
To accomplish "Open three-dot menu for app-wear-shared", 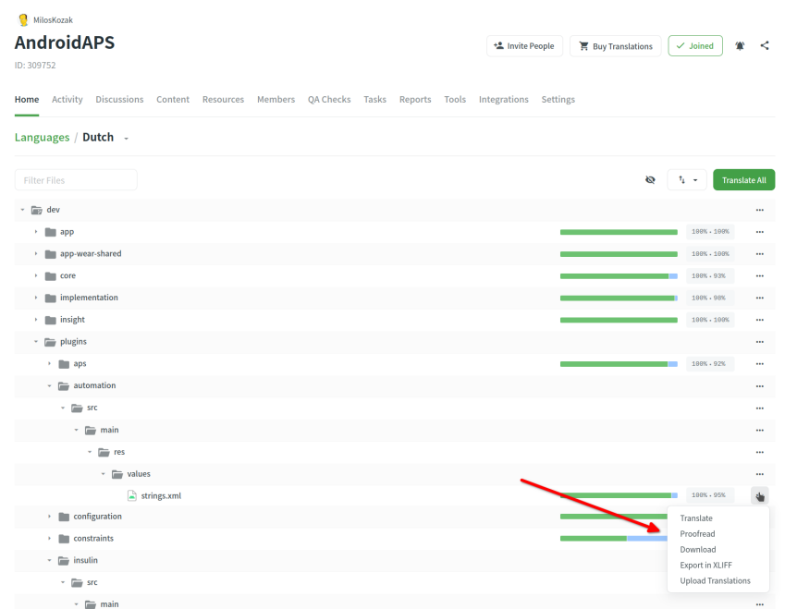I will tap(759, 254).
